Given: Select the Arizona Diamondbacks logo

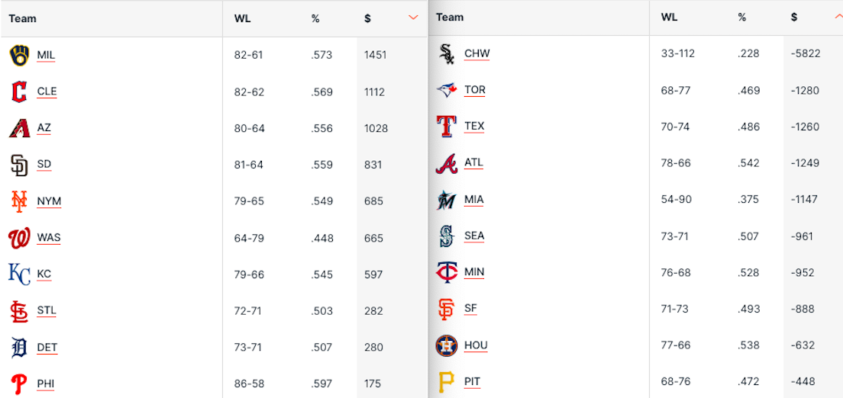Looking at the screenshot, I should point(20,128).
